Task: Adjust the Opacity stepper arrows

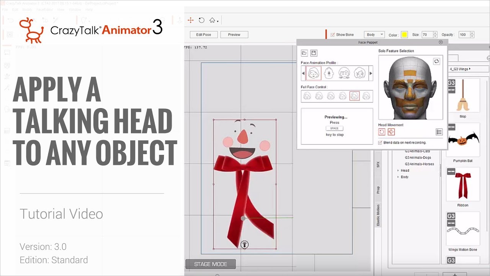Action: [x=472, y=34]
